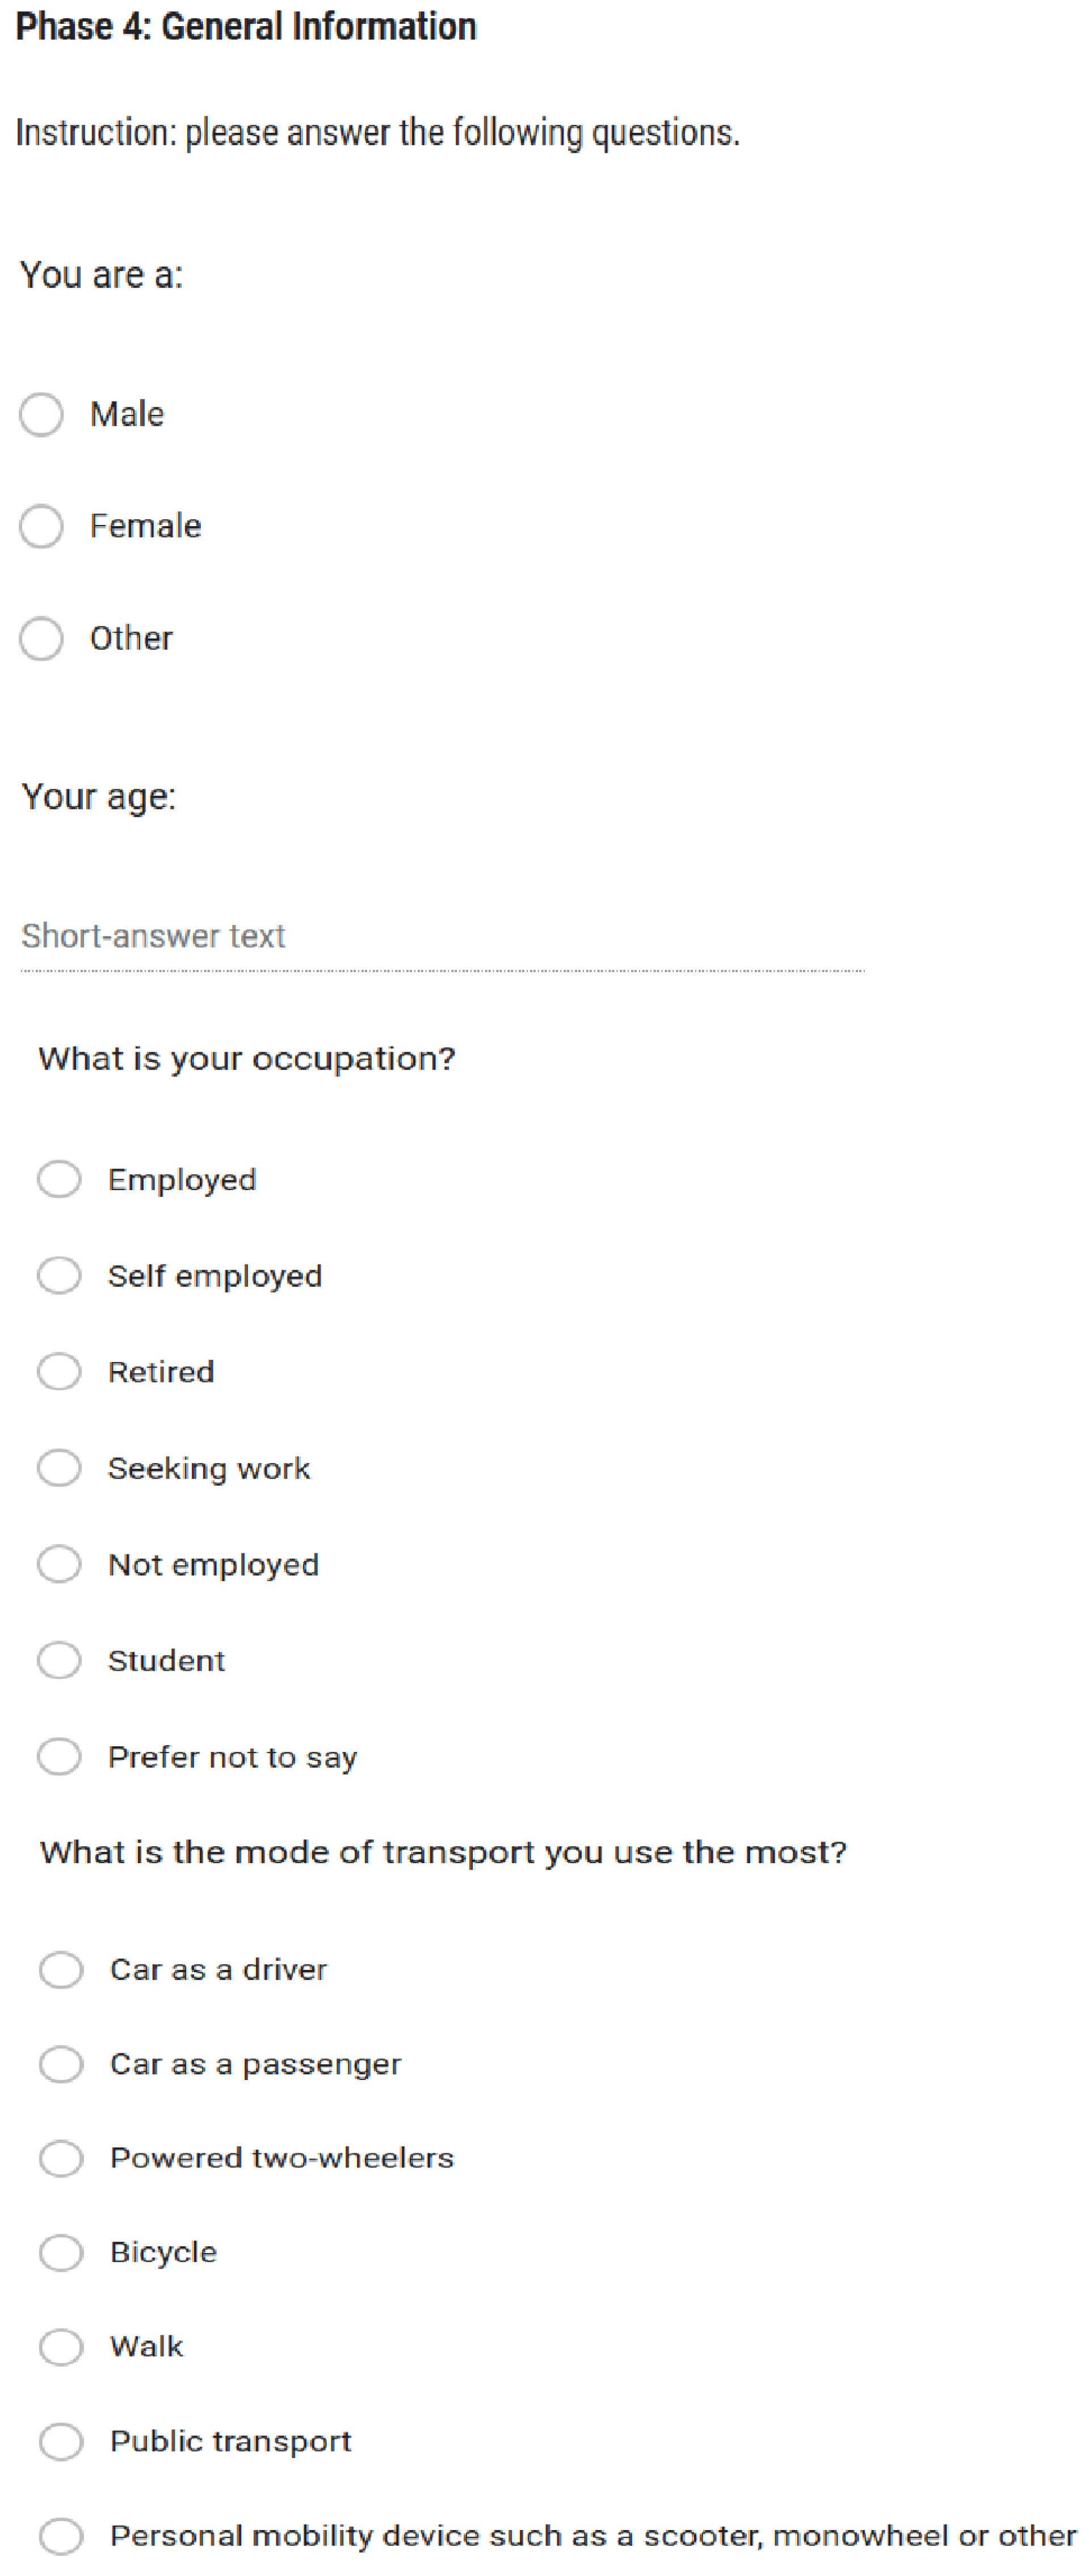Choose the Walk radio button
This screenshot has height=2576, width=1089.
tap(61, 2346)
